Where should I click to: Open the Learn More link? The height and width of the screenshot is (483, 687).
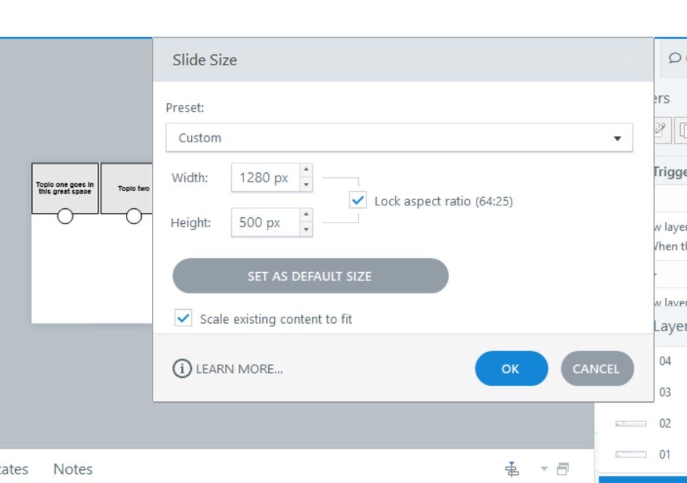(x=239, y=369)
